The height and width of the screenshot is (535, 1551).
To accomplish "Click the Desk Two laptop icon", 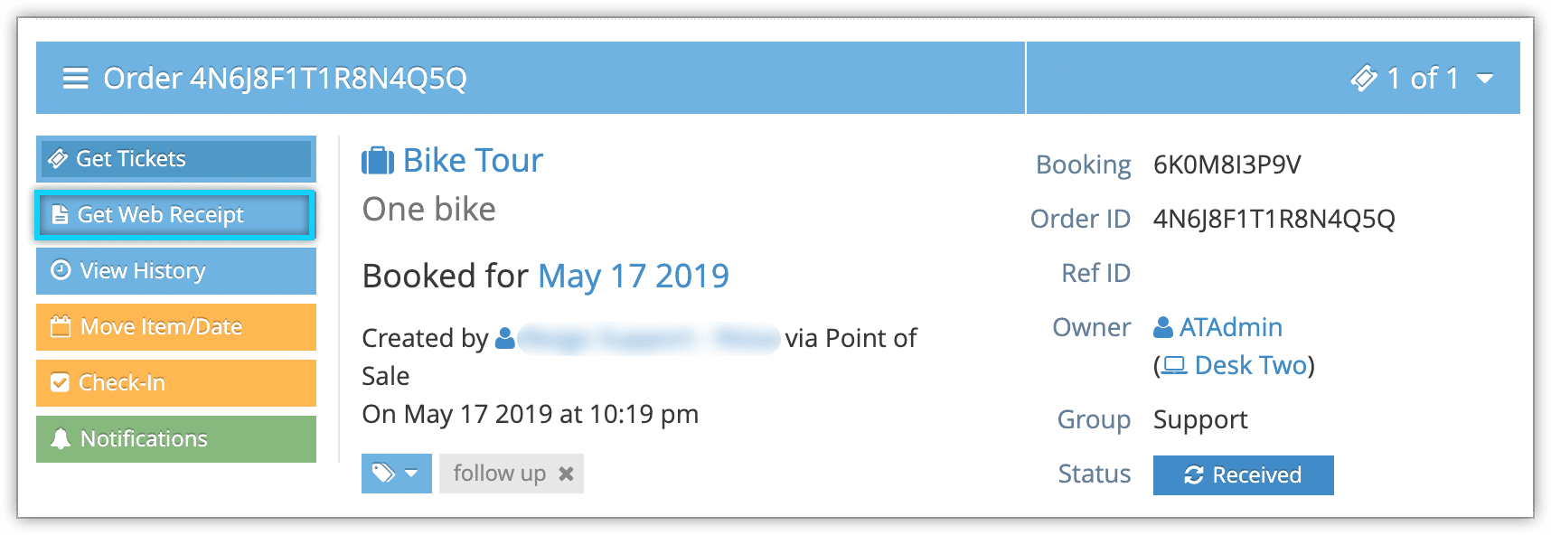I will coord(1174,365).
